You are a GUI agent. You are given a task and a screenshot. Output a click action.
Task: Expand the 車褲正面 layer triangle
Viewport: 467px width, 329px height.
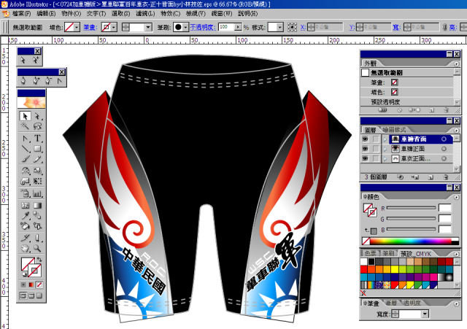385,149
